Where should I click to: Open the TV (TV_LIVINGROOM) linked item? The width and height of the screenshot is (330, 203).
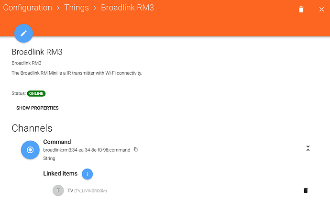pyautogui.click(x=87, y=191)
